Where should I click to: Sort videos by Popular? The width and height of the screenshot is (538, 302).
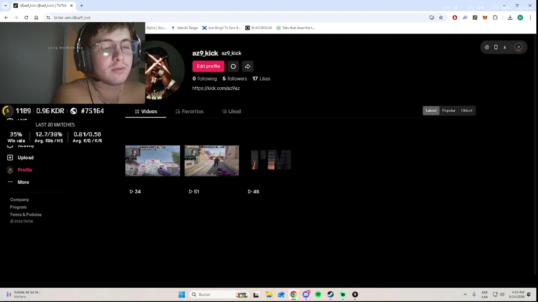tap(448, 110)
